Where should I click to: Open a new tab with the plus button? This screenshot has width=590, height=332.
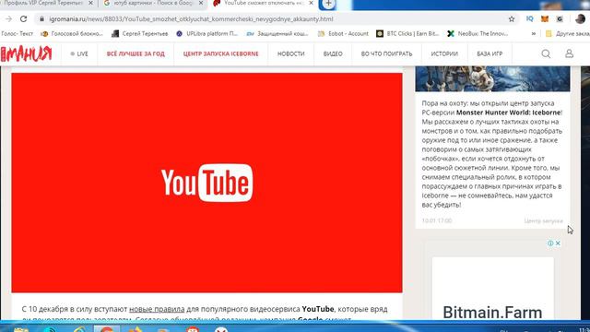(328, 4)
